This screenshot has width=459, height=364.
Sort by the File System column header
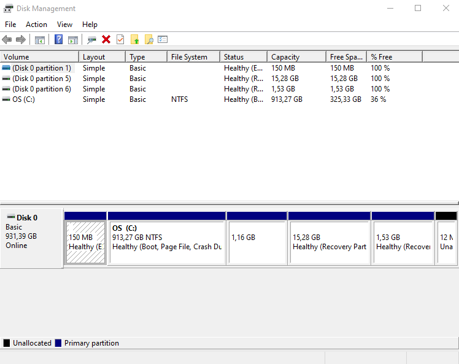tap(189, 57)
